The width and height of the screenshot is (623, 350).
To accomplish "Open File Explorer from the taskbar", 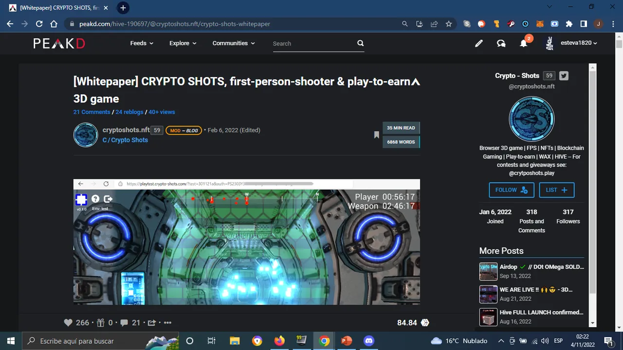I will (x=235, y=341).
